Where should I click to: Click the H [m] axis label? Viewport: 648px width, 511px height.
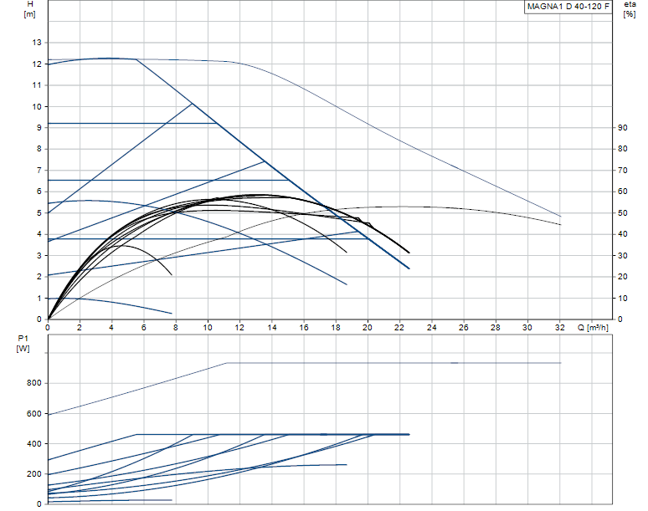pos(30,8)
